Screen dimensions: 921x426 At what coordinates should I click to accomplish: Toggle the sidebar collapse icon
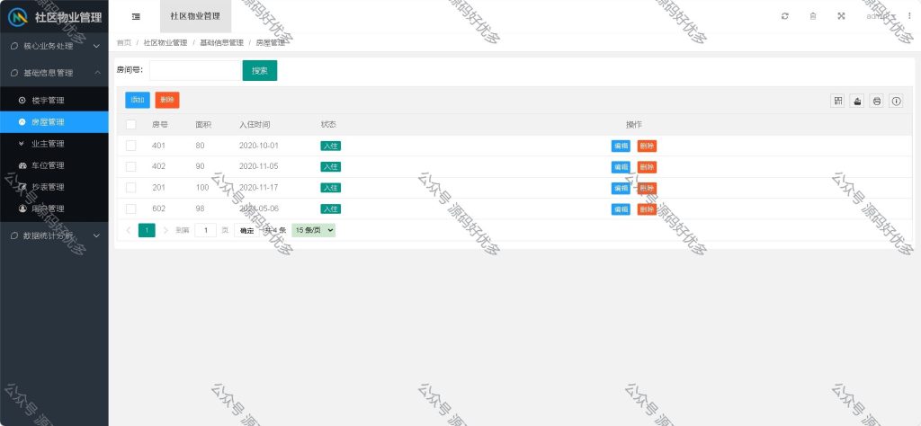pyautogui.click(x=136, y=16)
